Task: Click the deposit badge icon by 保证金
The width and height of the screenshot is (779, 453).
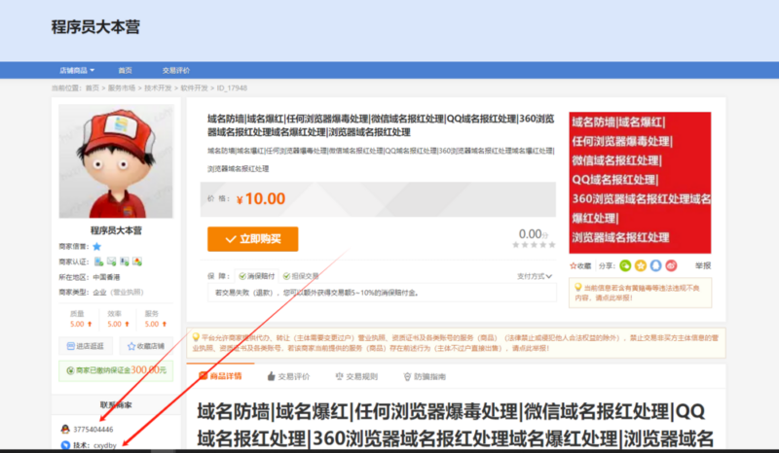Action: (70, 370)
